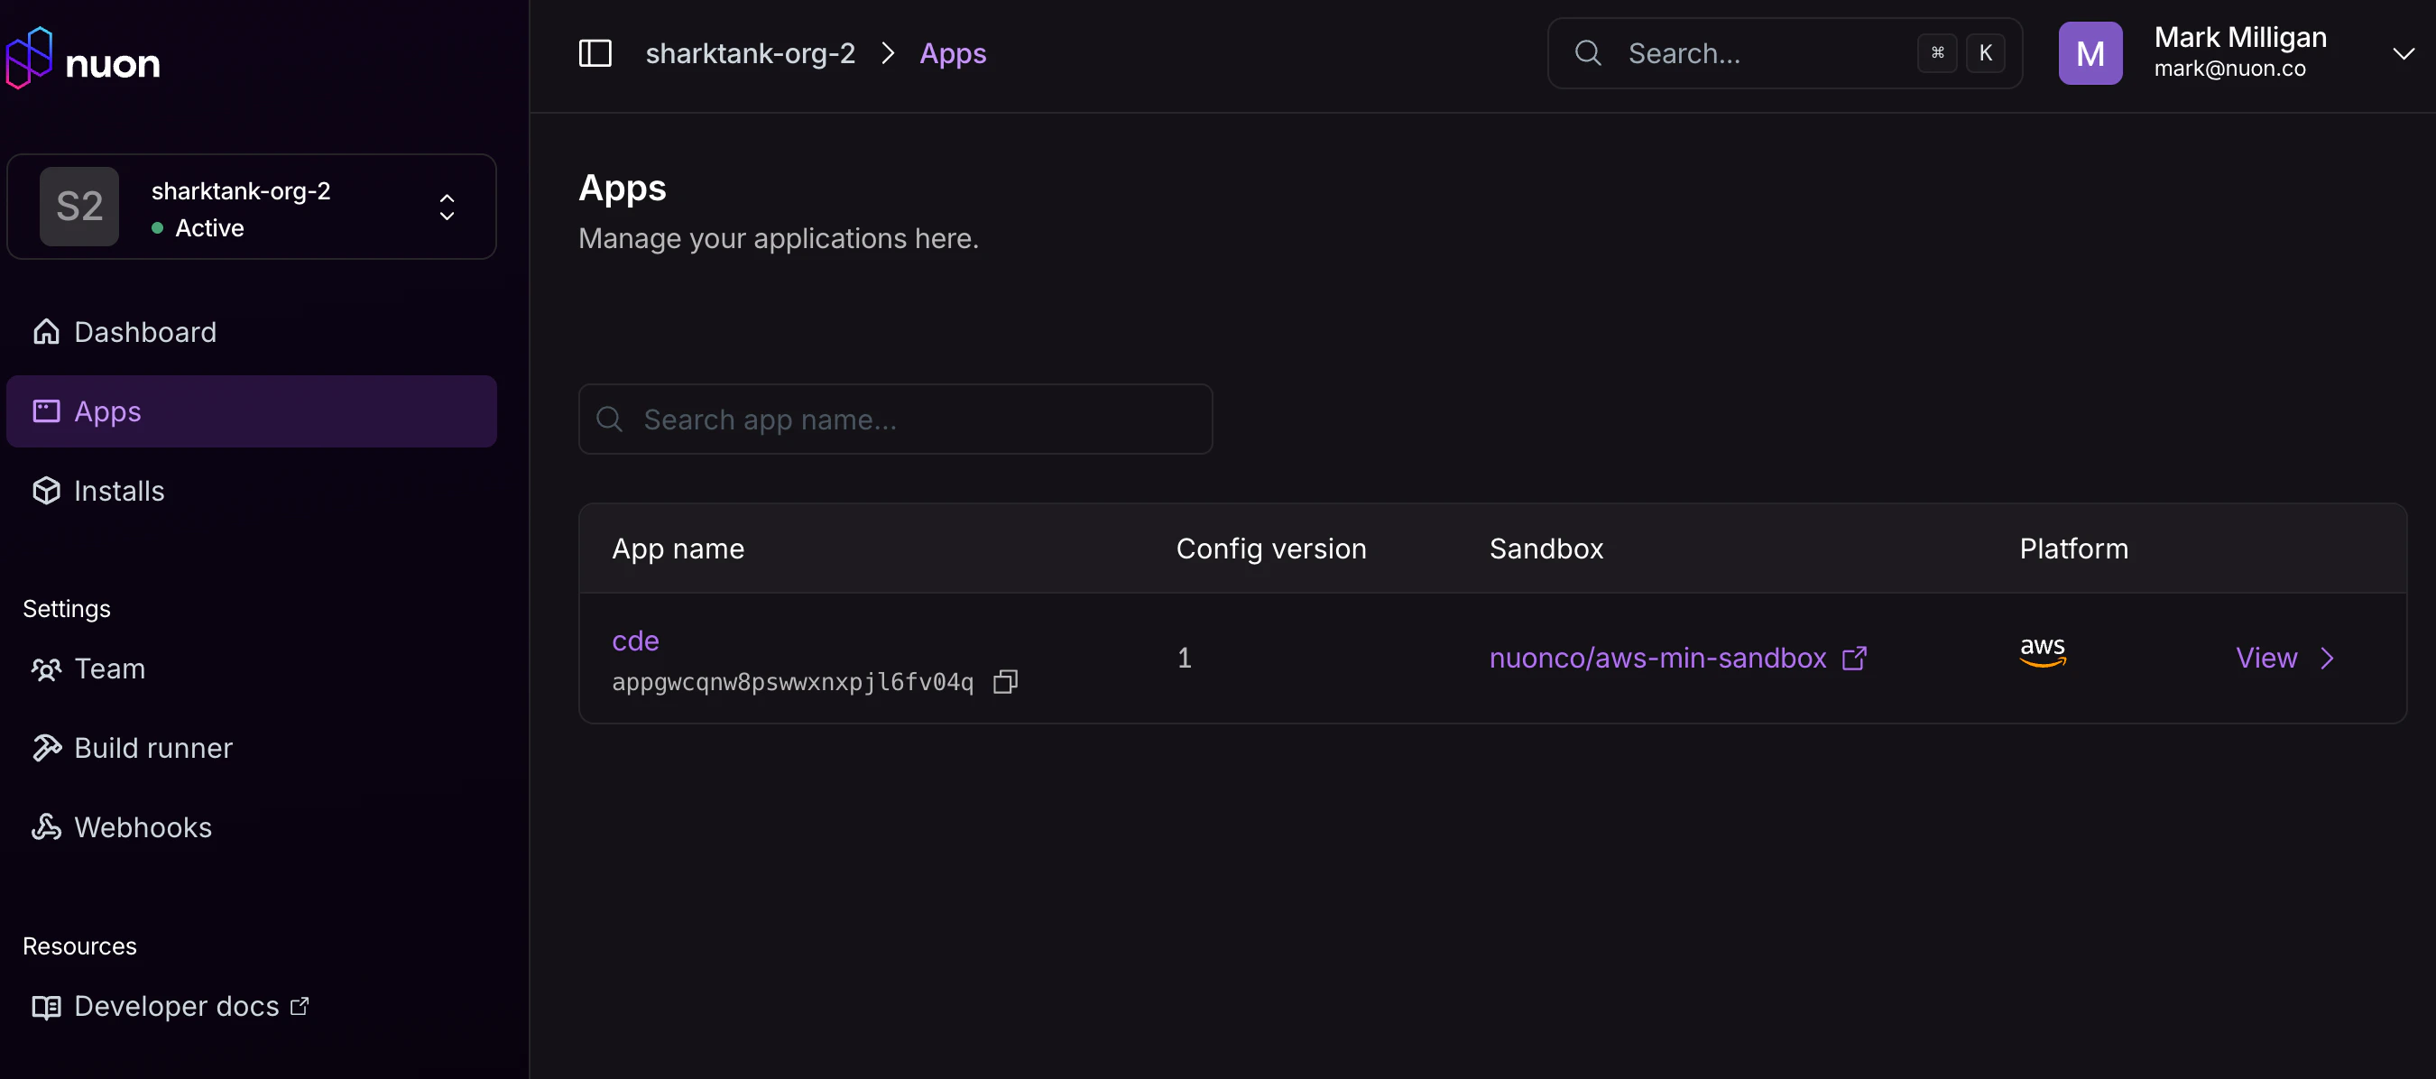Click config version value 1
Viewport: 2436px width, 1079px height.
pyautogui.click(x=1184, y=659)
